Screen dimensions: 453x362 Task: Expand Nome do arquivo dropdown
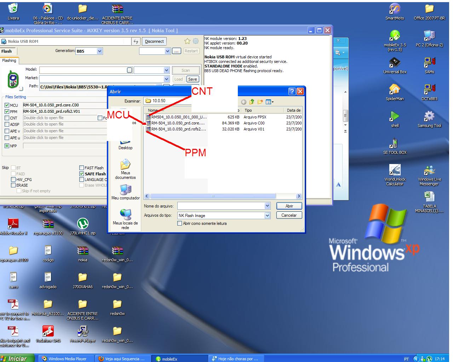(267, 206)
